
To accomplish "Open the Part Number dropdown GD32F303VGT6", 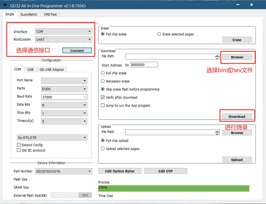I will pyautogui.click(x=64, y=171).
